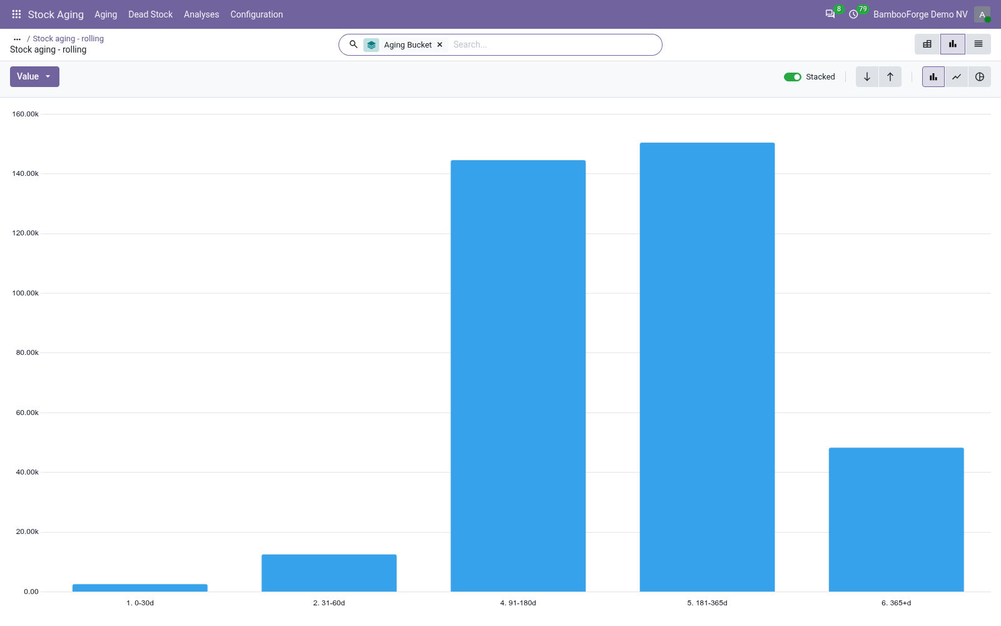This screenshot has width=1001, height=626.
Task: Click the 181-365d bar
Action: pyautogui.click(x=707, y=367)
